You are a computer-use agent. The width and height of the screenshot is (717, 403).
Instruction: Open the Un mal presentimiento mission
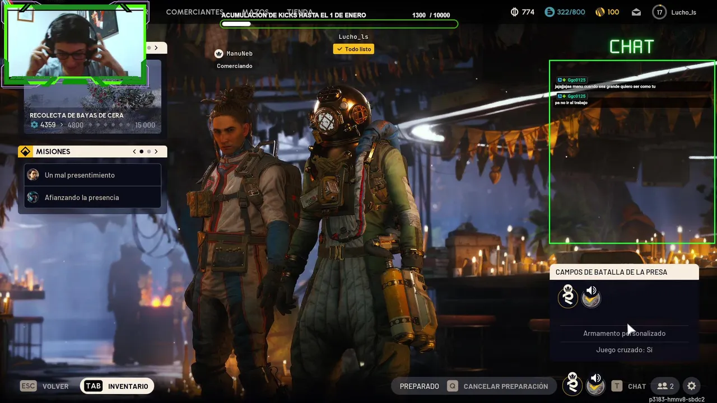point(92,175)
